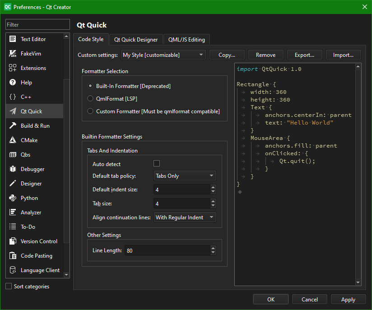
Task: Click the "Hello World" string in preview
Action: pos(310,123)
